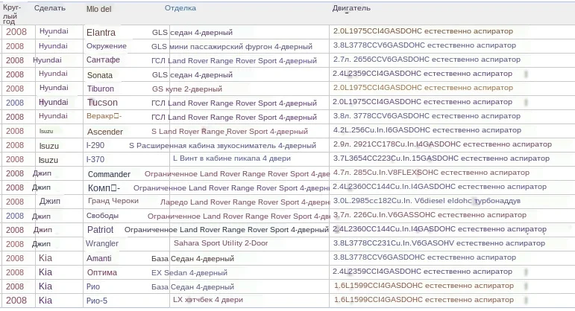The width and height of the screenshot is (575, 311).
Task: Click the 2.7л. 2656CCV6GASDOHC engine cell
Action: coord(427,60)
